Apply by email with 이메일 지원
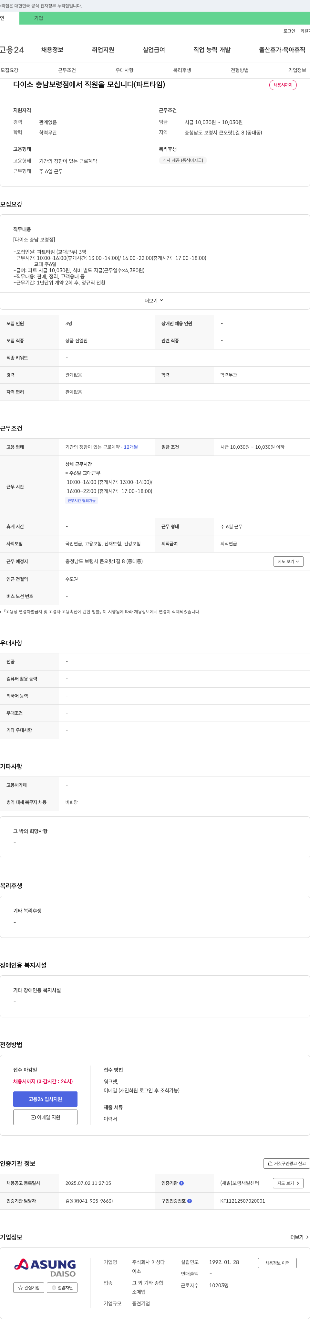Image resolution: width=310 pixels, height=1319 pixels. click(46, 1117)
